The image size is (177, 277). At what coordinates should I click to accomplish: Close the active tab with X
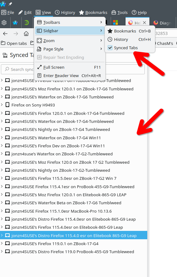[144, 23]
